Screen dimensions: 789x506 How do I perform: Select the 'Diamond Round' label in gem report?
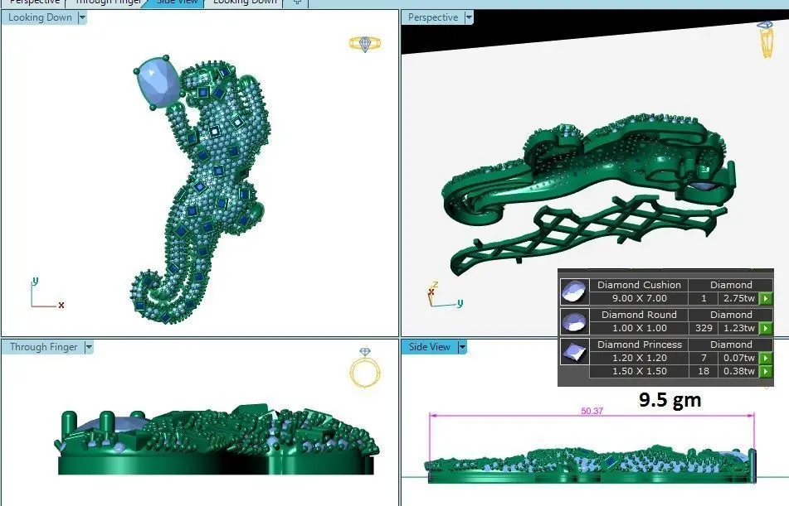[639, 315]
